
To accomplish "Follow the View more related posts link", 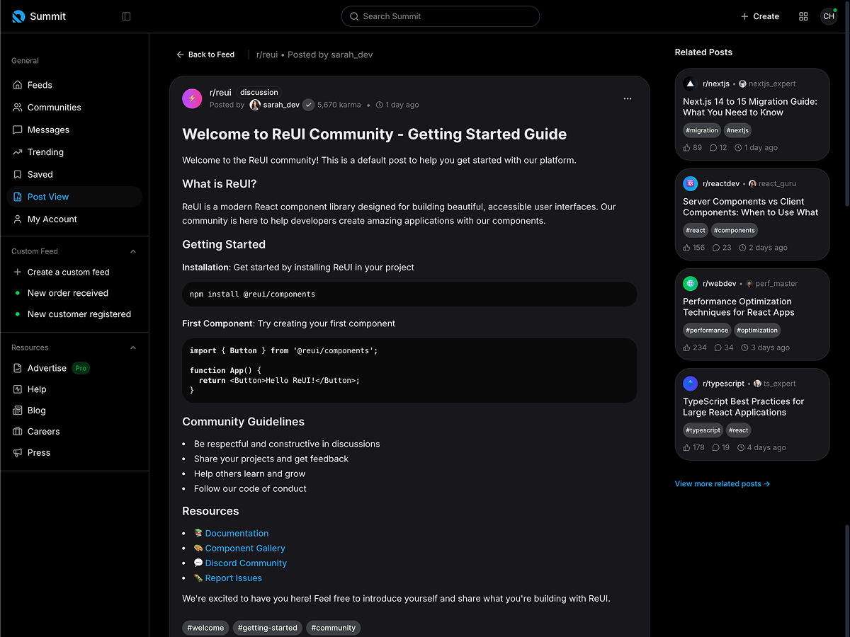I will 722,483.
